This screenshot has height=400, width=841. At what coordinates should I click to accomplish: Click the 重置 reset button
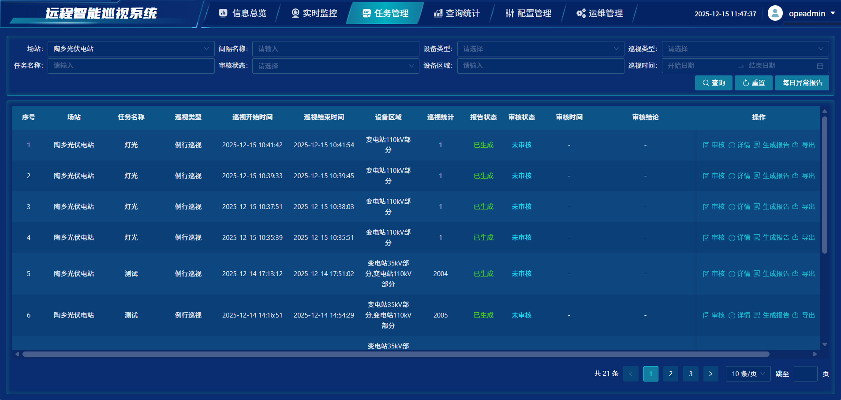click(754, 83)
